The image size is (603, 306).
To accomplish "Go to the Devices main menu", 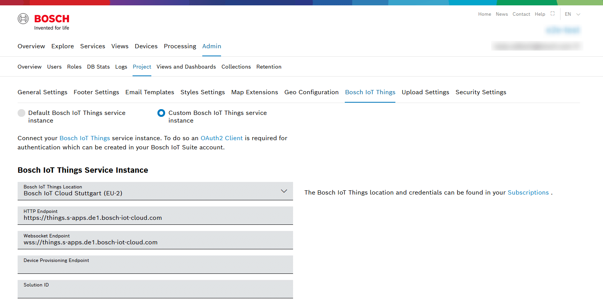I will pos(146,46).
